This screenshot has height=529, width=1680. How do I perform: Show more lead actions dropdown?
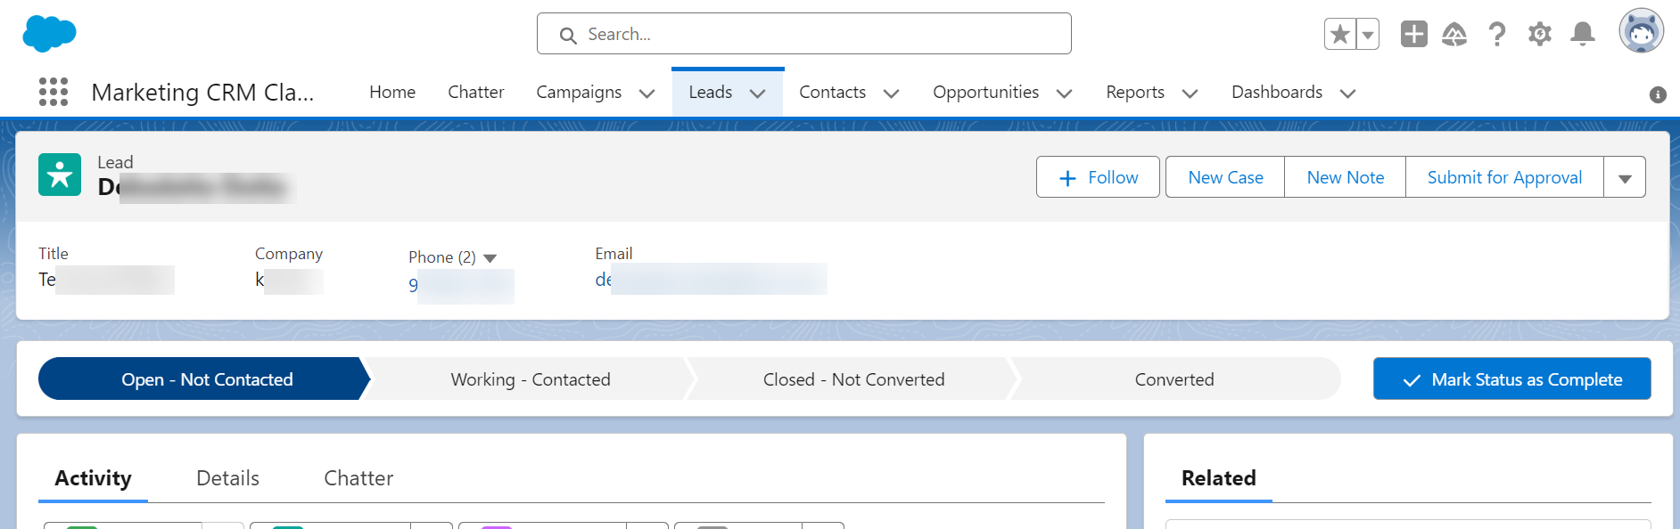(x=1625, y=178)
